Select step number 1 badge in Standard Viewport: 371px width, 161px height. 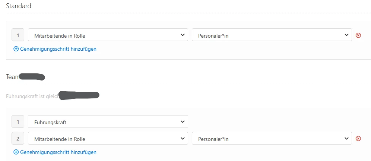18,35
